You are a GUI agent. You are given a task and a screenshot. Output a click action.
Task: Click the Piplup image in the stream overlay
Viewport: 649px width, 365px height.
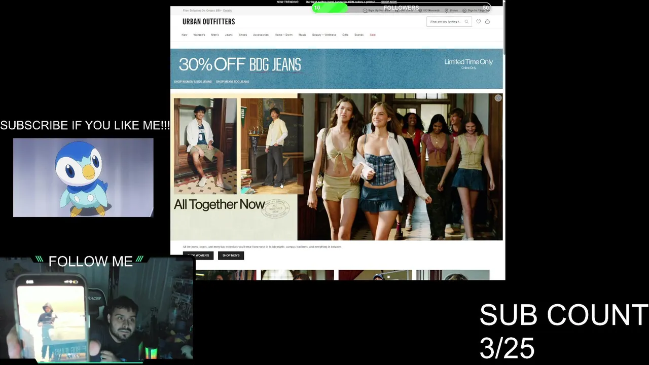coord(83,177)
